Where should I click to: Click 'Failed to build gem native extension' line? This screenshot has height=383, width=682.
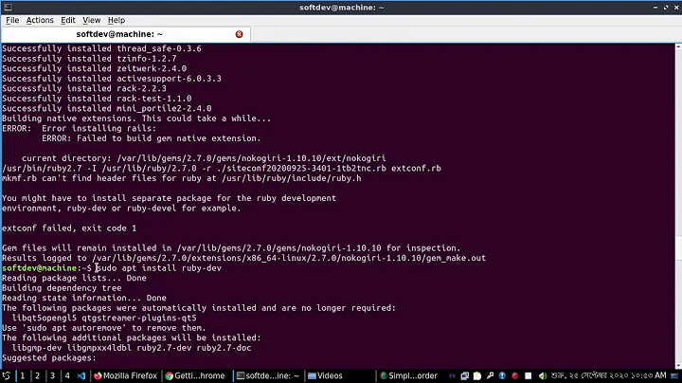pos(151,138)
